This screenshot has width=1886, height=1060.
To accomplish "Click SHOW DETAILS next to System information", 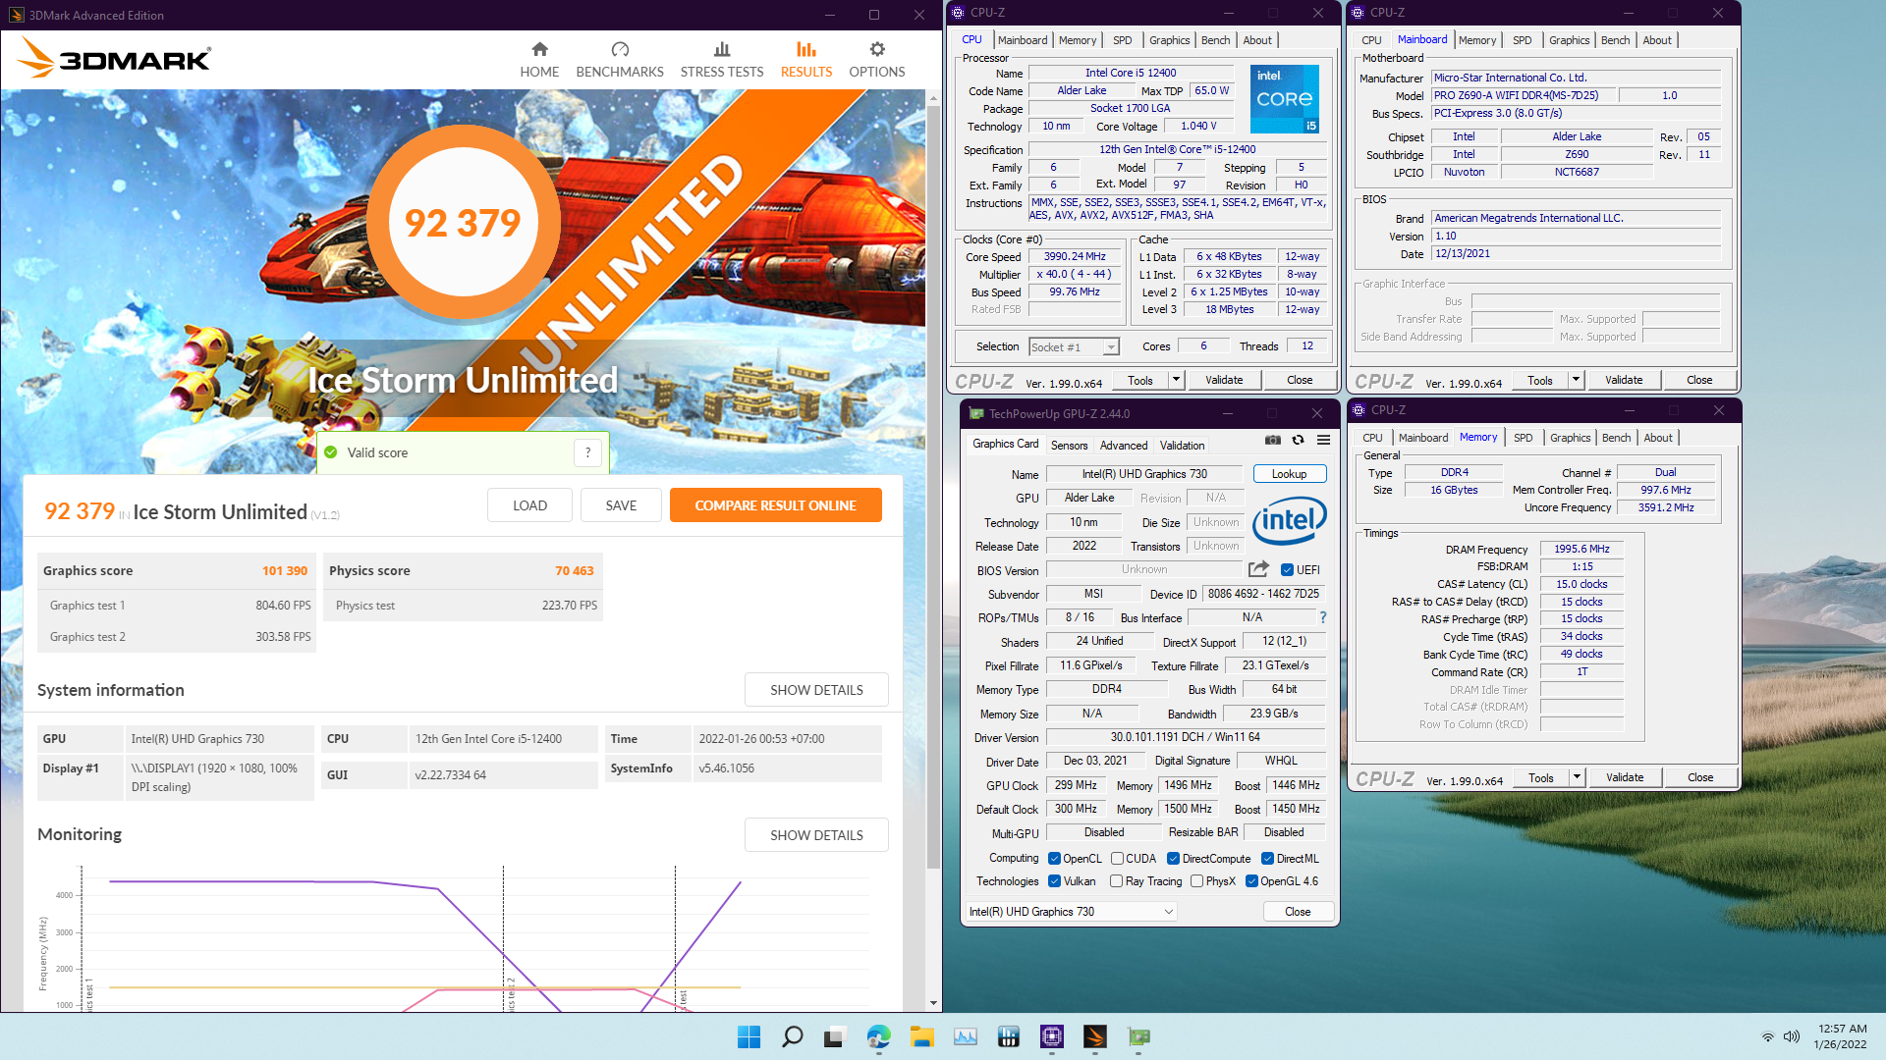I will (x=816, y=690).
